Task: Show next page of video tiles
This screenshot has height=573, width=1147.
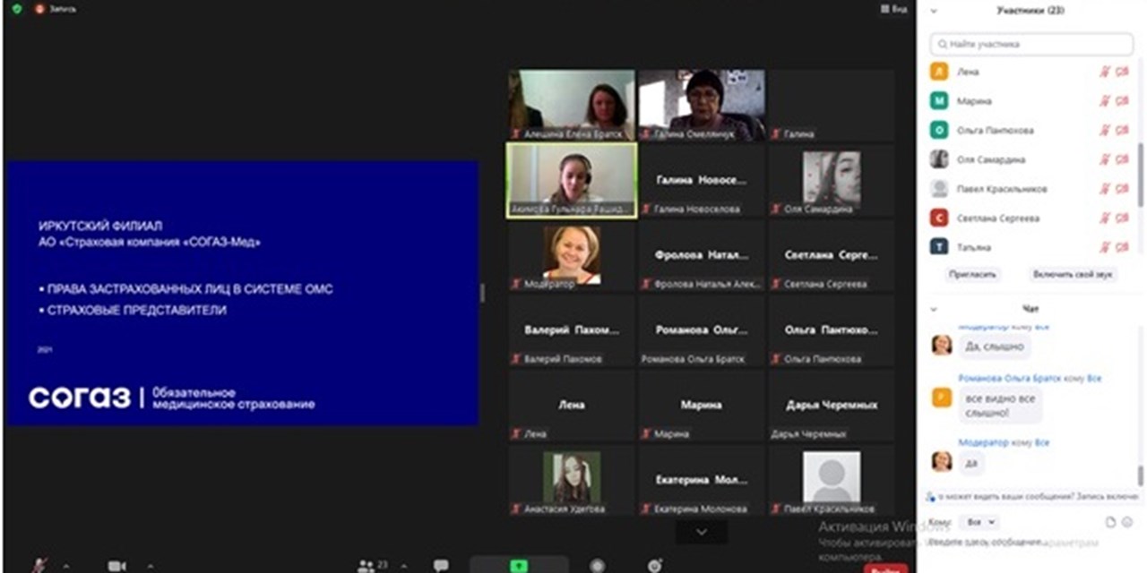Action: [702, 532]
